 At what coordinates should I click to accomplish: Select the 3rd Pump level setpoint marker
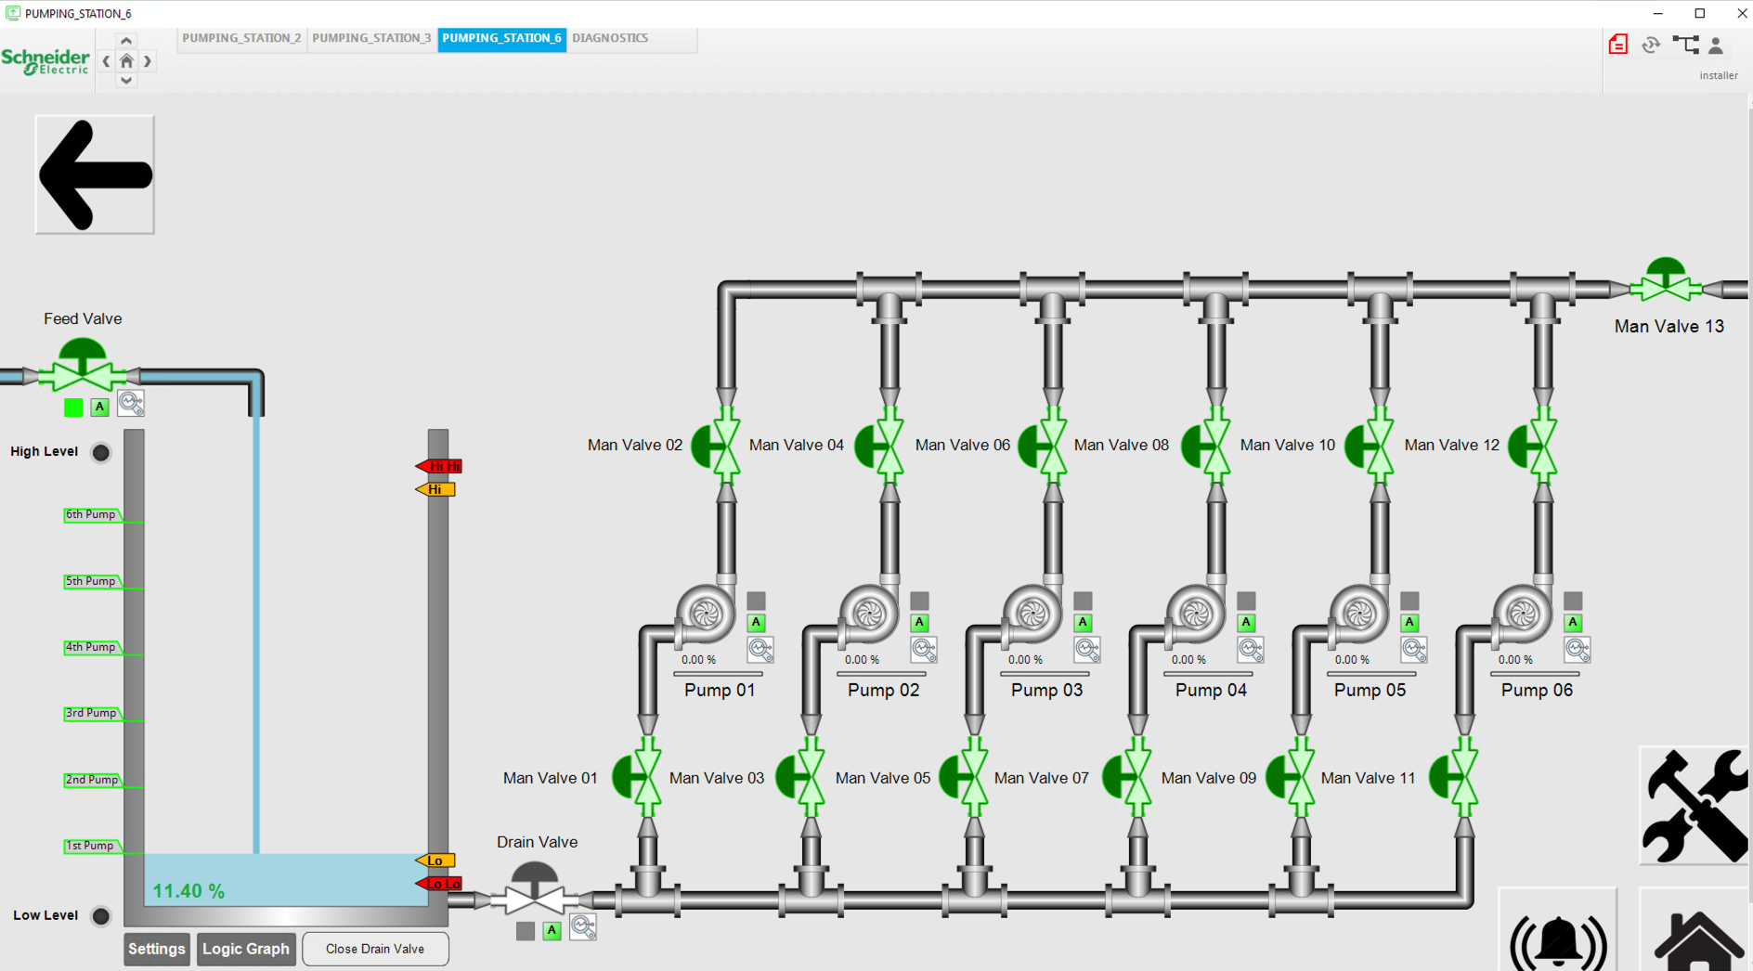point(93,713)
